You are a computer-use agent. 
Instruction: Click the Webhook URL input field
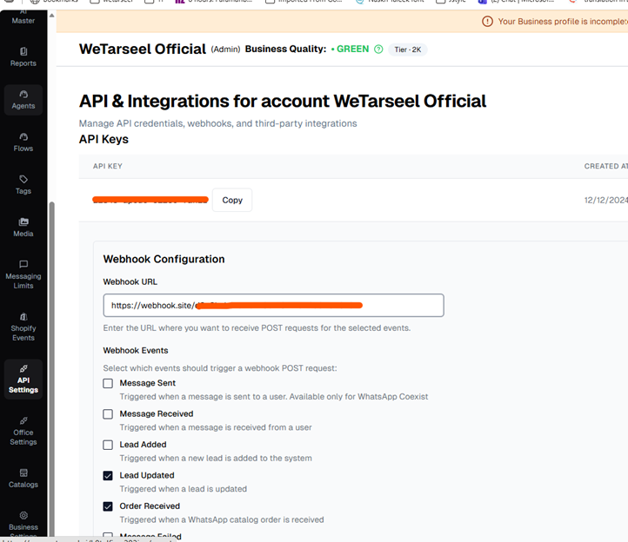click(273, 306)
